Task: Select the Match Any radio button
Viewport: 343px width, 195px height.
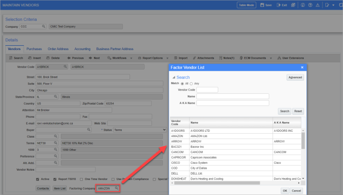Action: [x=191, y=84]
